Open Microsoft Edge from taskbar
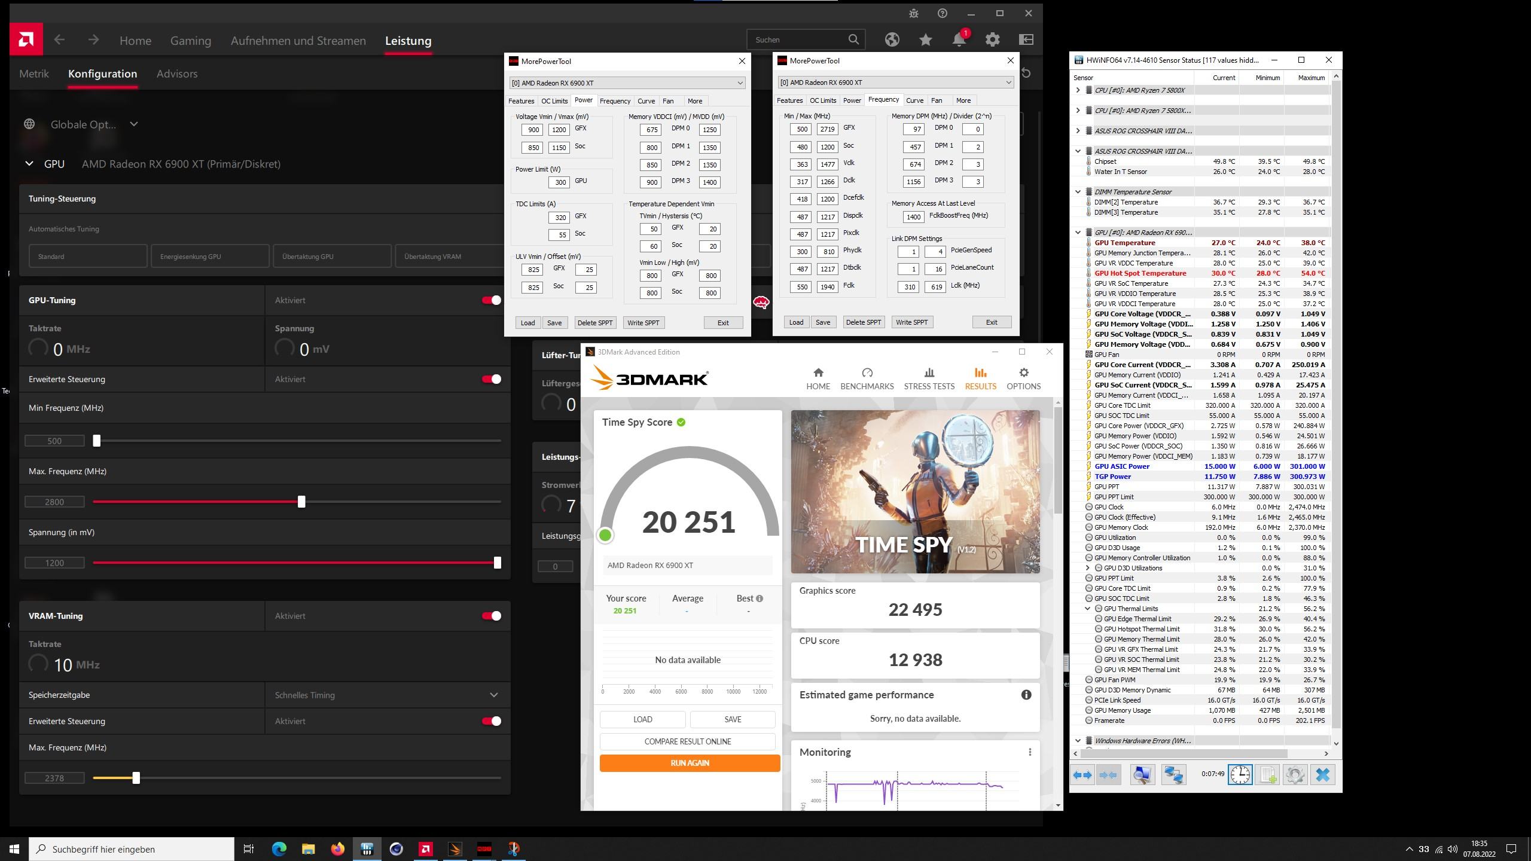This screenshot has height=861, width=1531. [279, 848]
